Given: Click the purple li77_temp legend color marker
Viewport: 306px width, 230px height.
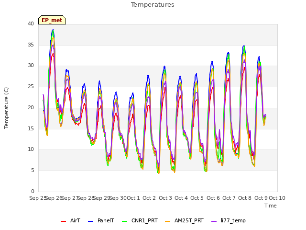Looking at the screenshot, I should (x=214, y=221).
